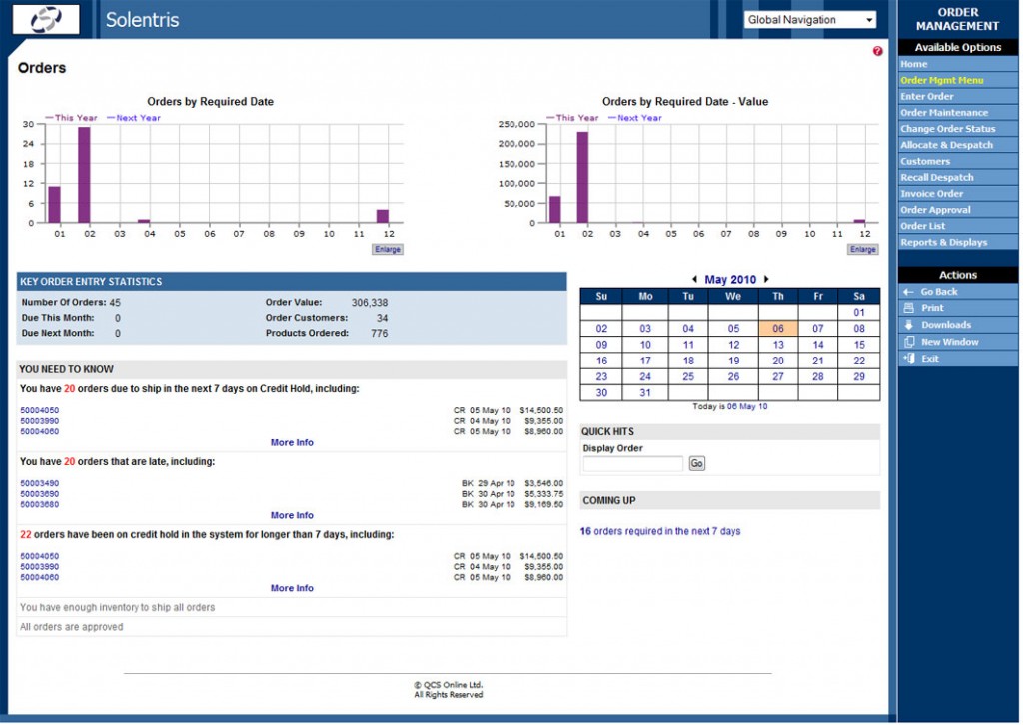
Task: Click Go to display the entered order
Action: (696, 462)
